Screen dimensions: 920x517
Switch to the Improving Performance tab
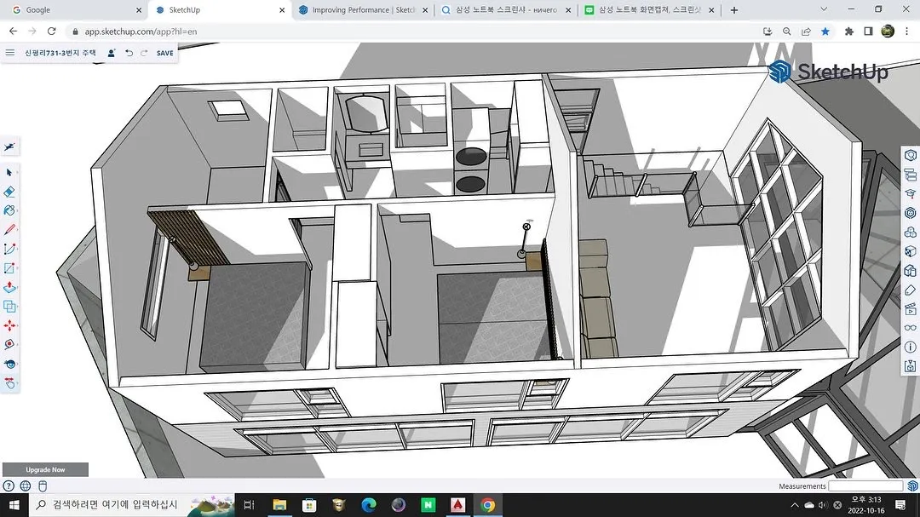pos(362,10)
